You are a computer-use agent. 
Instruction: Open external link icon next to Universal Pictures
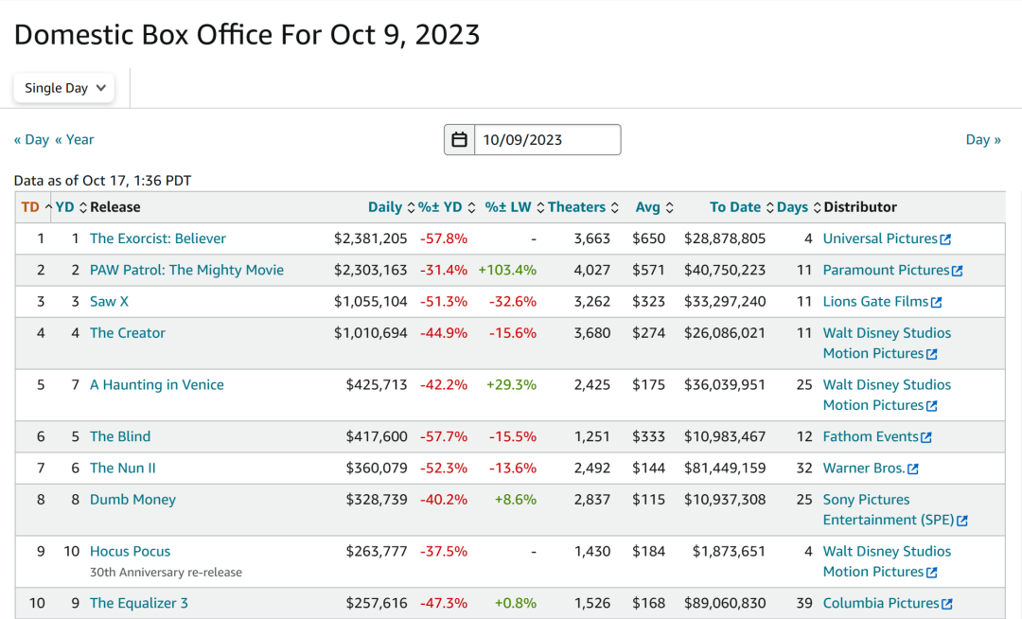tap(945, 239)
